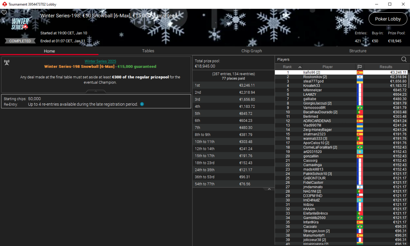The width and height of the screenshot is (410, 246).
Task: Sort by the Results column header
Action: click(386, 67)
